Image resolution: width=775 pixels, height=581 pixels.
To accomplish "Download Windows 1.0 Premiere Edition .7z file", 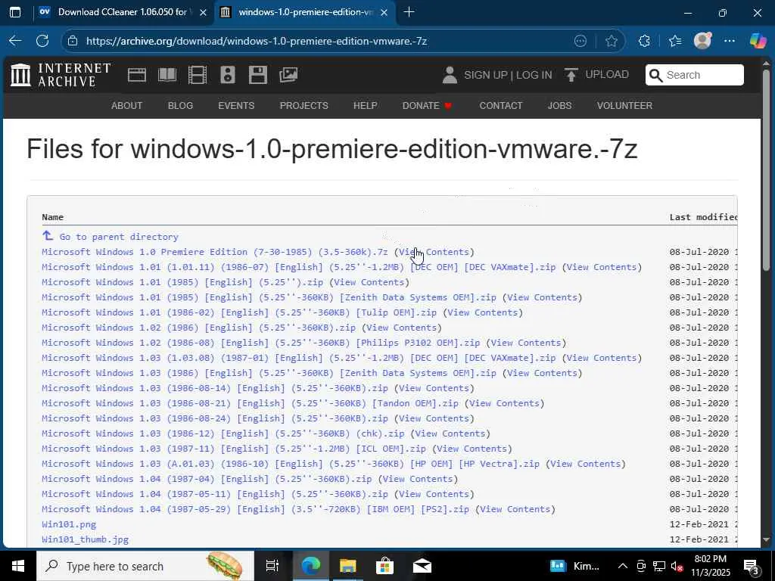I will click(x=214, y=252).
